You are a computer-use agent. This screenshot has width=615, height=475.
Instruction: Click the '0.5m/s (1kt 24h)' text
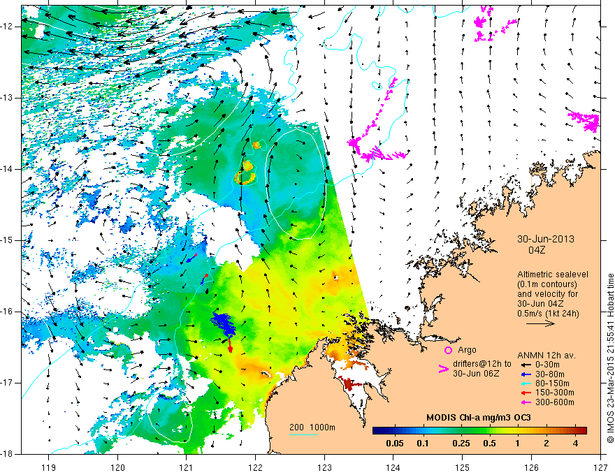[x=548, y=314]
